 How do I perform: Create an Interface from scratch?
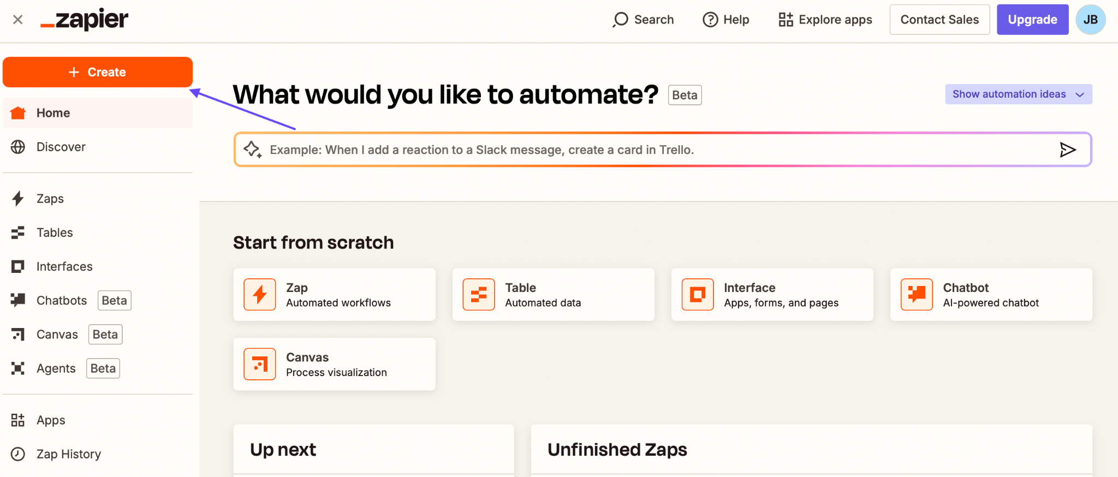point(772,295)
